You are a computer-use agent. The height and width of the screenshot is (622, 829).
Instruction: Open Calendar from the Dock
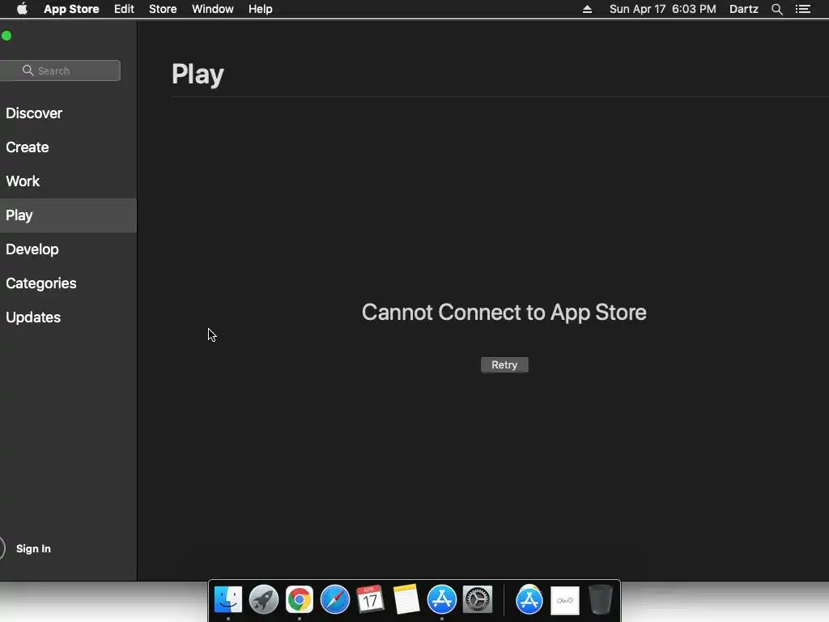[370, 599]
